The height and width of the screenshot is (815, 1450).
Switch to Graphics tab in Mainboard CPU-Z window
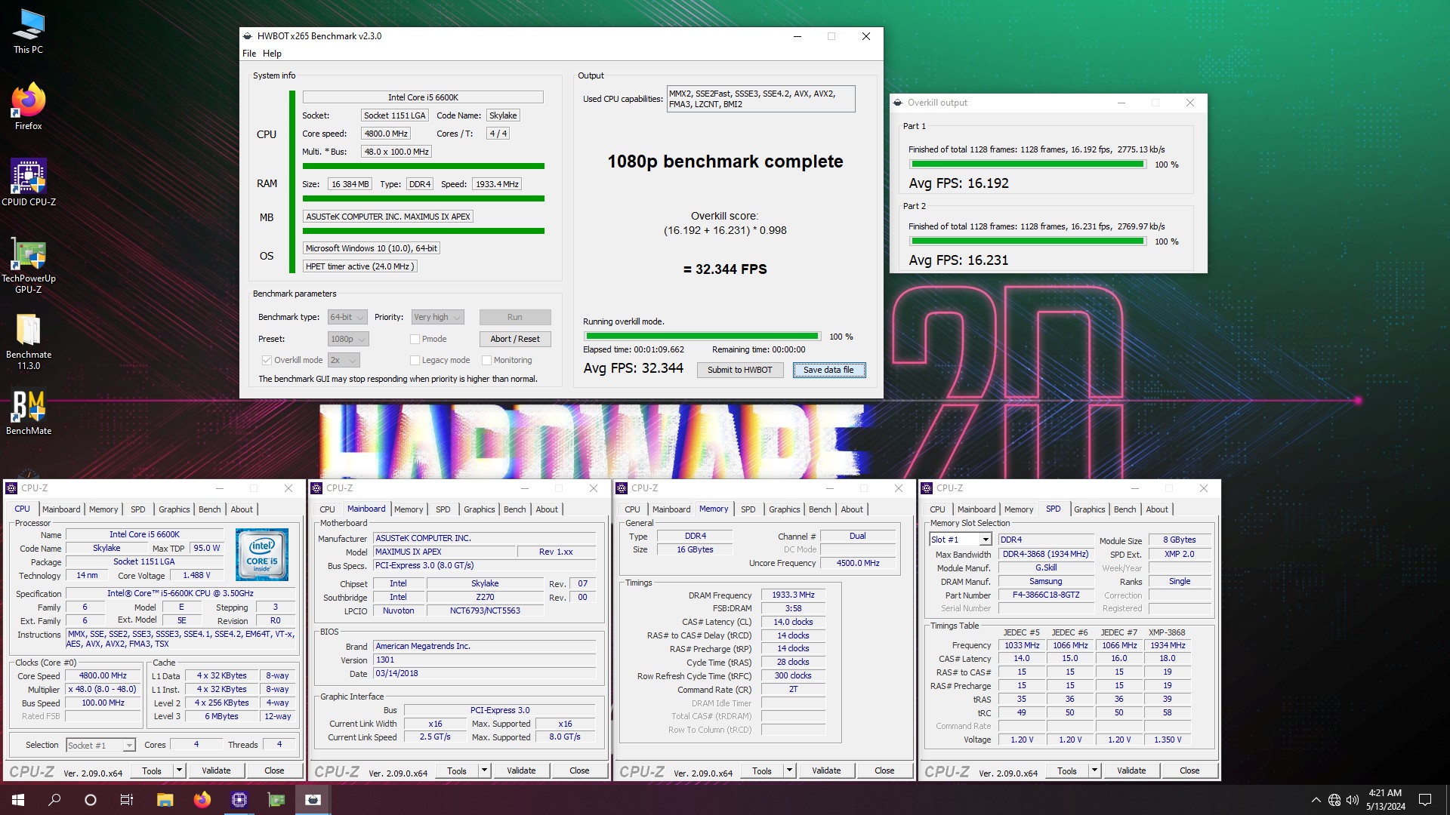coord(479,509)
